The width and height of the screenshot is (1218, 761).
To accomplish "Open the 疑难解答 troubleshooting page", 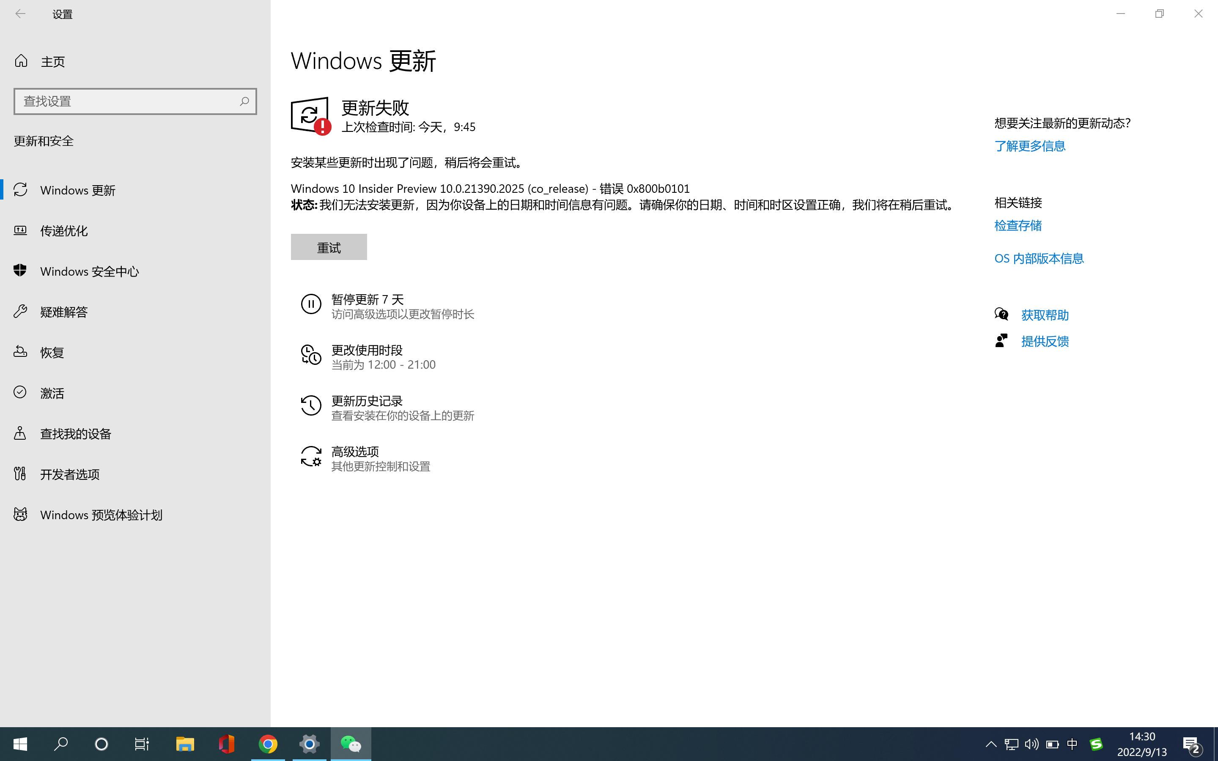I will pyautogui.click(x=64, y=312).
